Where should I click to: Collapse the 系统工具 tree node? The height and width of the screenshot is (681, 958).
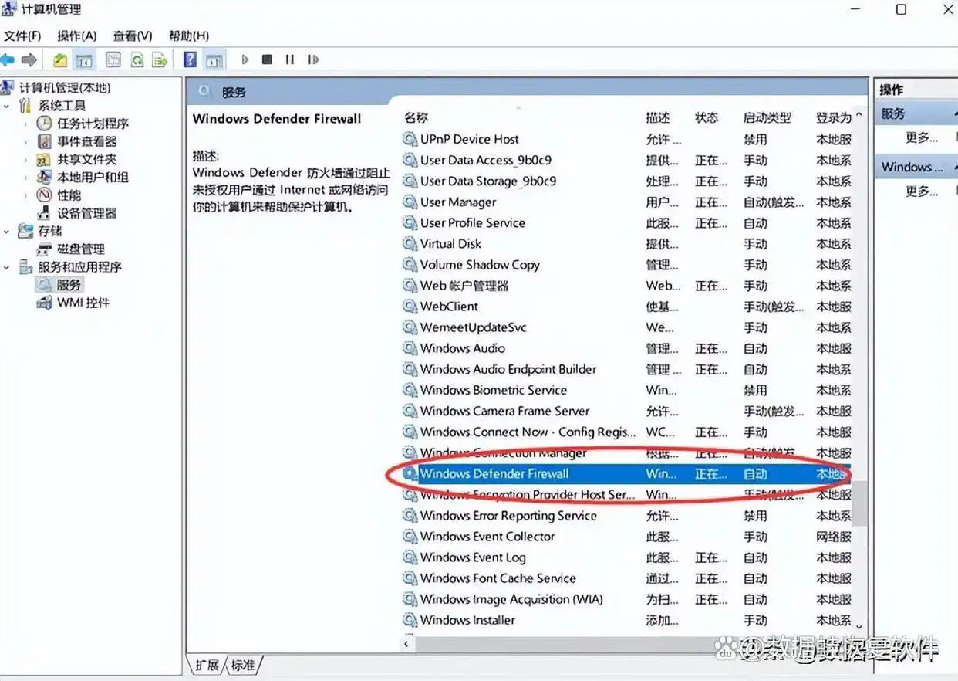click(x=7, y=106)
